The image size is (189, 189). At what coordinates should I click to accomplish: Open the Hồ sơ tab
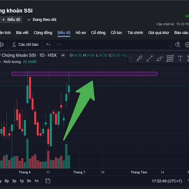[x=81, y=33]
